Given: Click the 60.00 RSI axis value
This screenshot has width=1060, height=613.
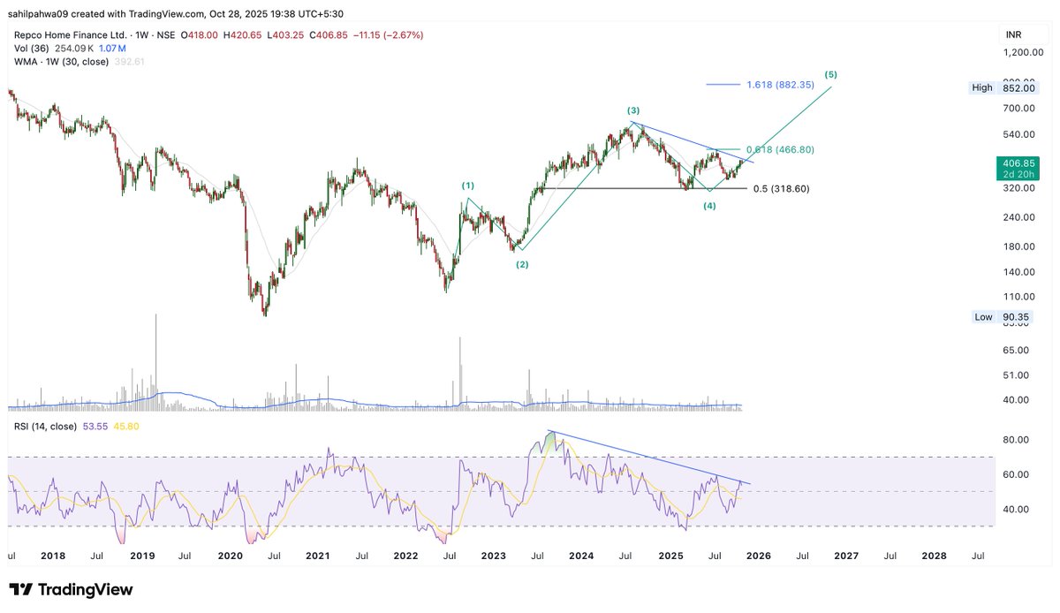Looking at the screenshot, I should [x=1017, y=474].
